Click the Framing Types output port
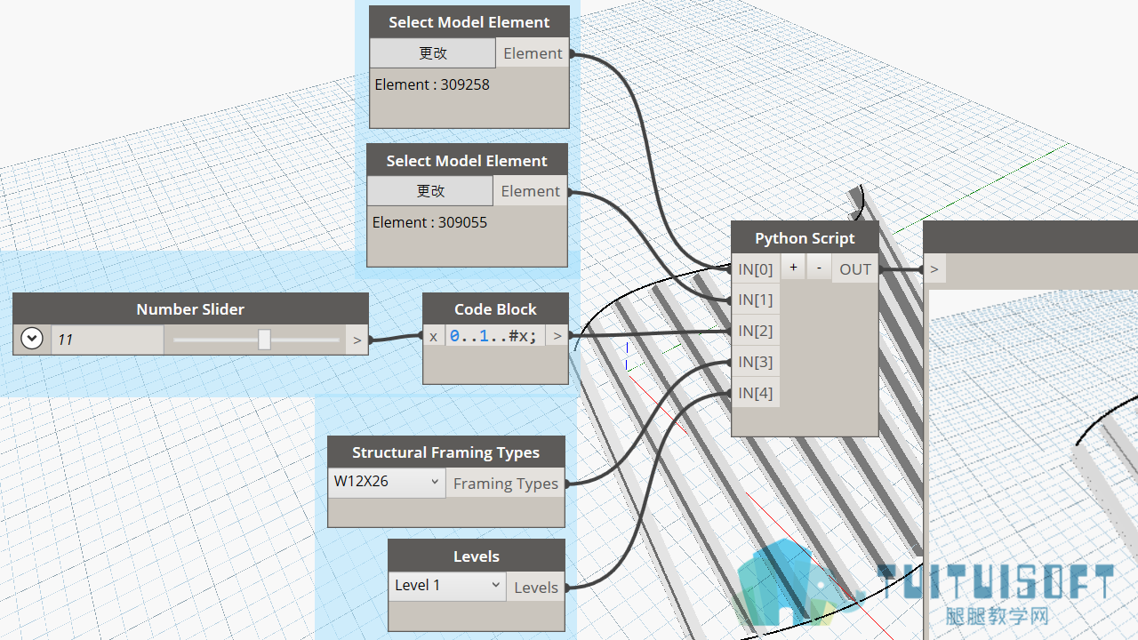1138x640 pixels. (x=505, y=484)
